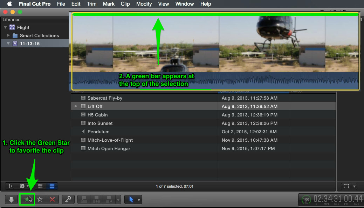This screenshot has width=364, height=208.
Task: Open the Final Cut Pro menu
Action: pos(35,4)
